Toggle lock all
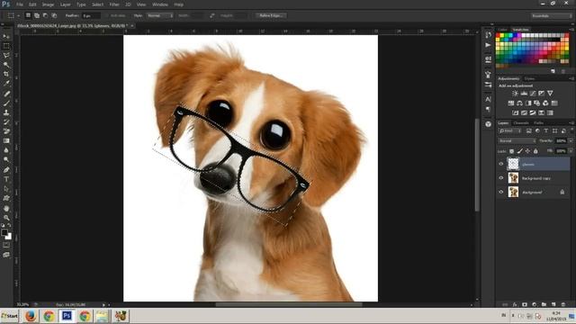Screen dimensions: 576x324 point(535,151)
